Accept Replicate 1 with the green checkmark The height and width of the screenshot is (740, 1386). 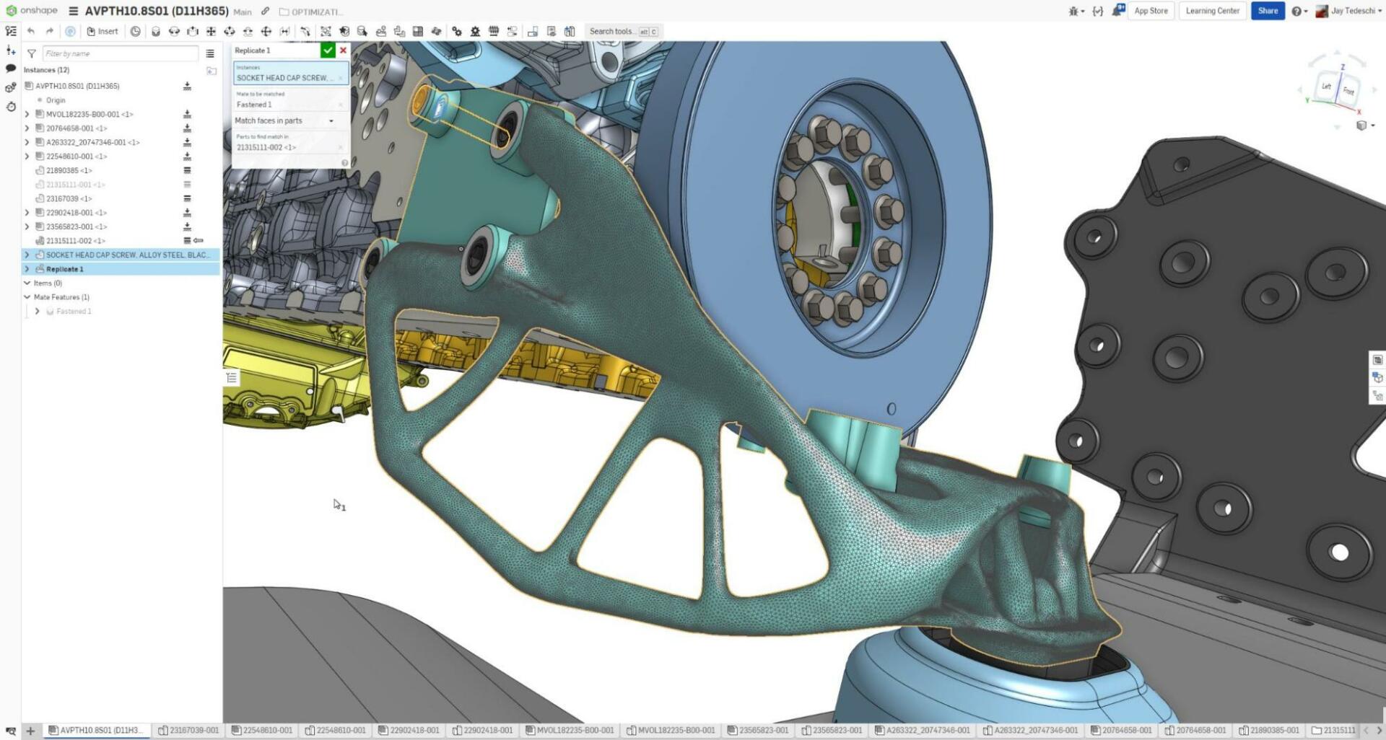coord(328,50)
